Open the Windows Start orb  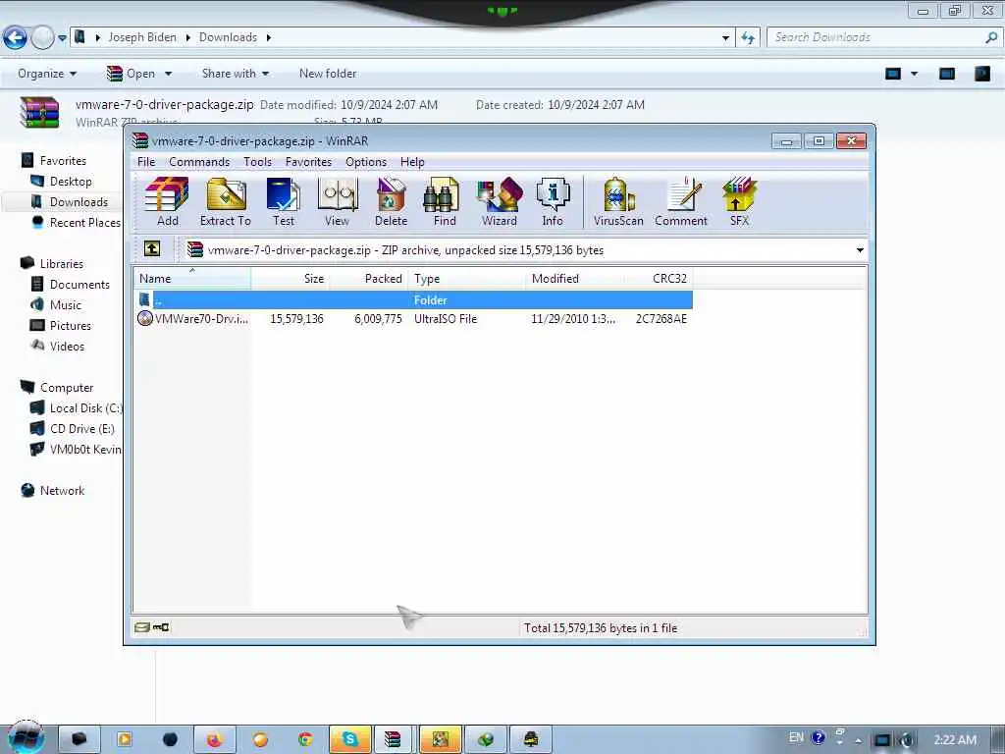click(26, 737)
